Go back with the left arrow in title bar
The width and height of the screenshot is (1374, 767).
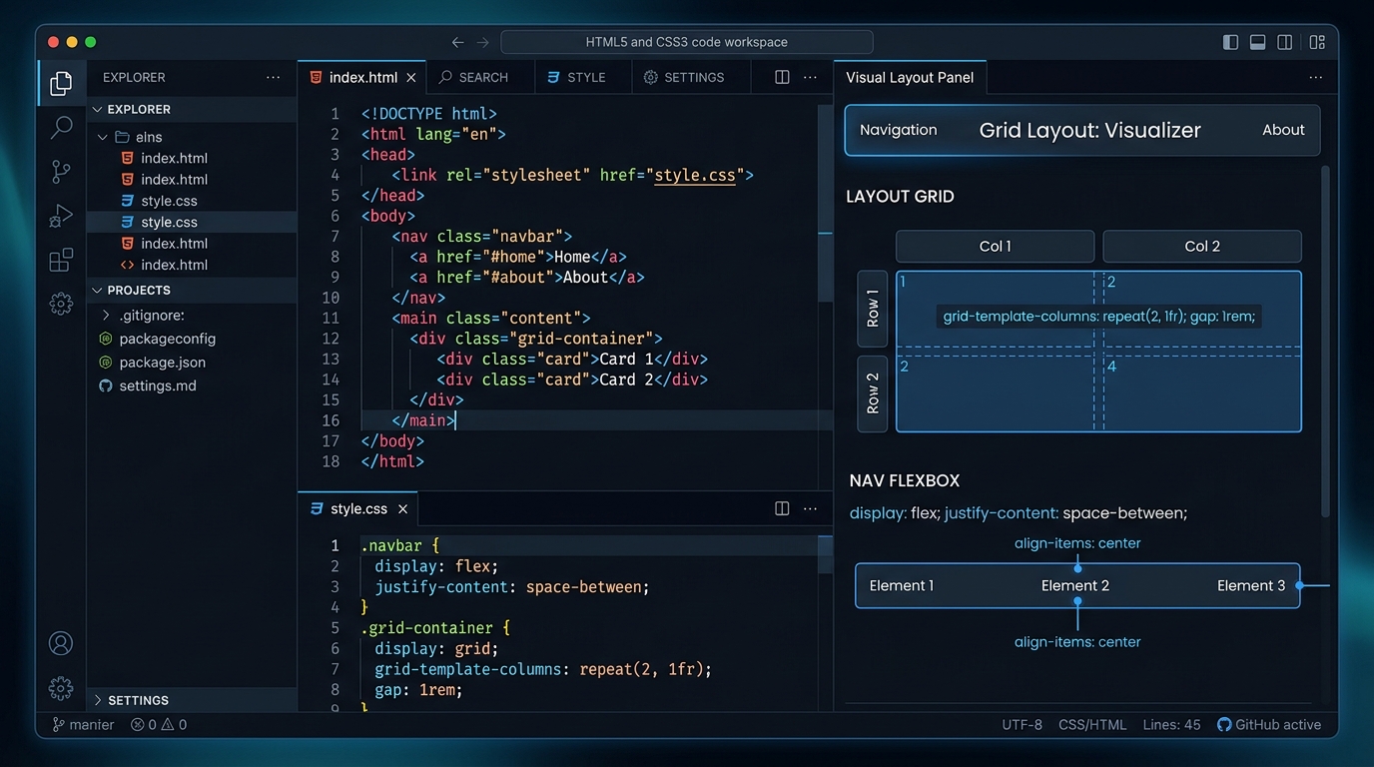(x=457, y=42)
